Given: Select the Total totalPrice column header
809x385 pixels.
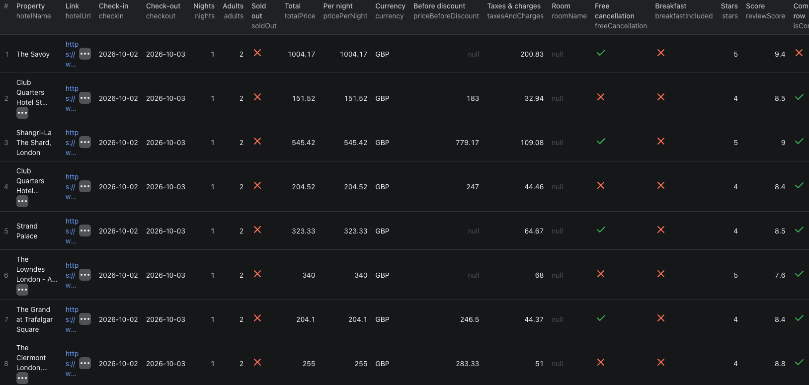Looking at the screenshot, I should tap(300, 11).
